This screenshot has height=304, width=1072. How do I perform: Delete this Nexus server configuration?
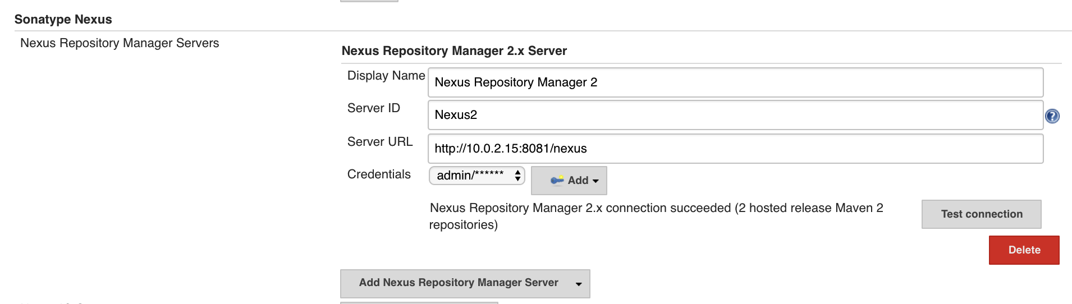(1024, 250)
